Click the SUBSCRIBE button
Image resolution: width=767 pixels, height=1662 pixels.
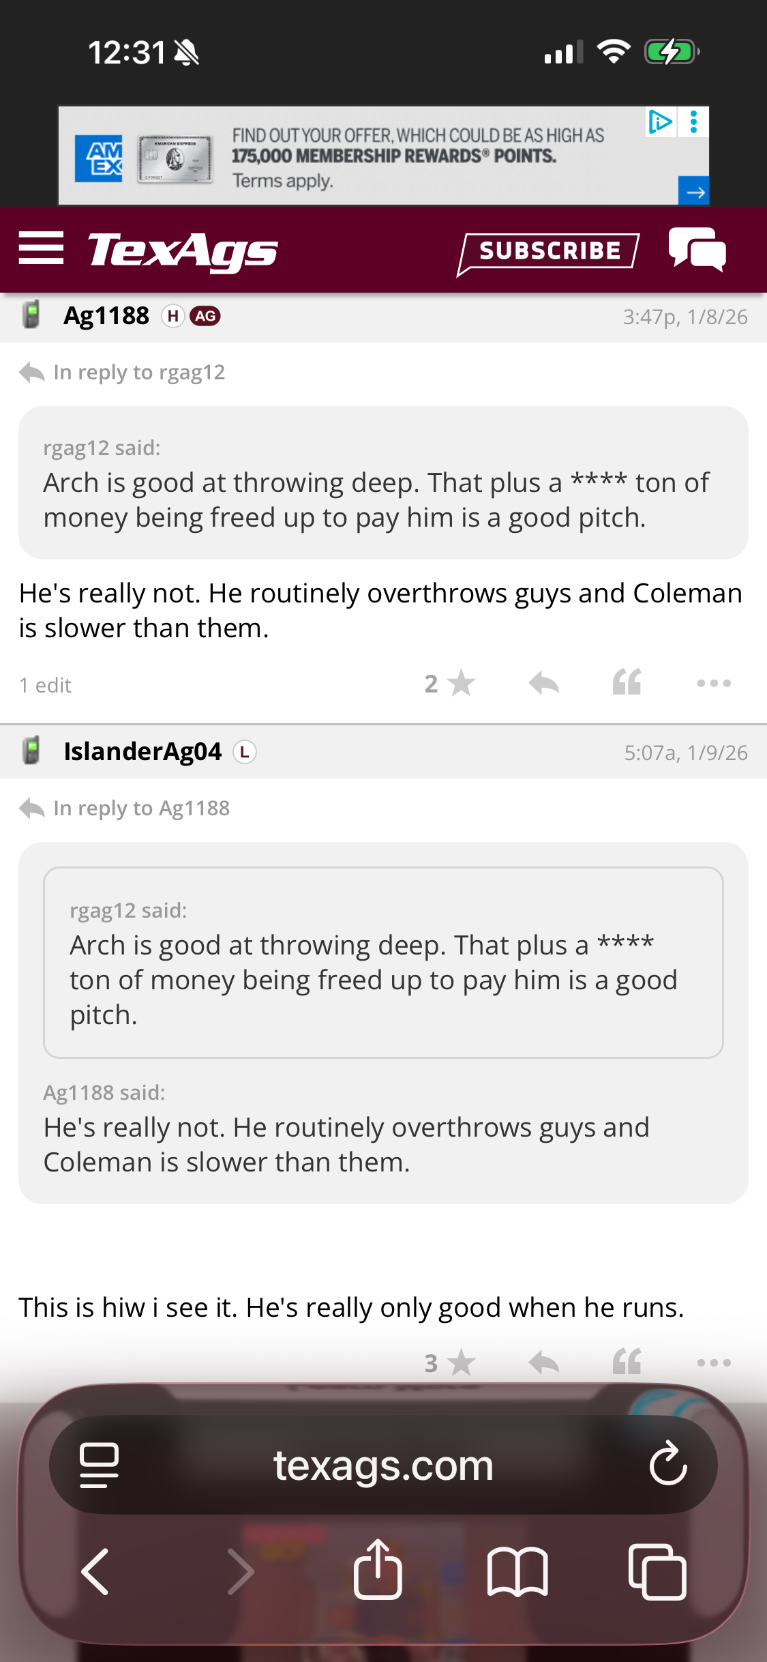click(x=549, y=251)
